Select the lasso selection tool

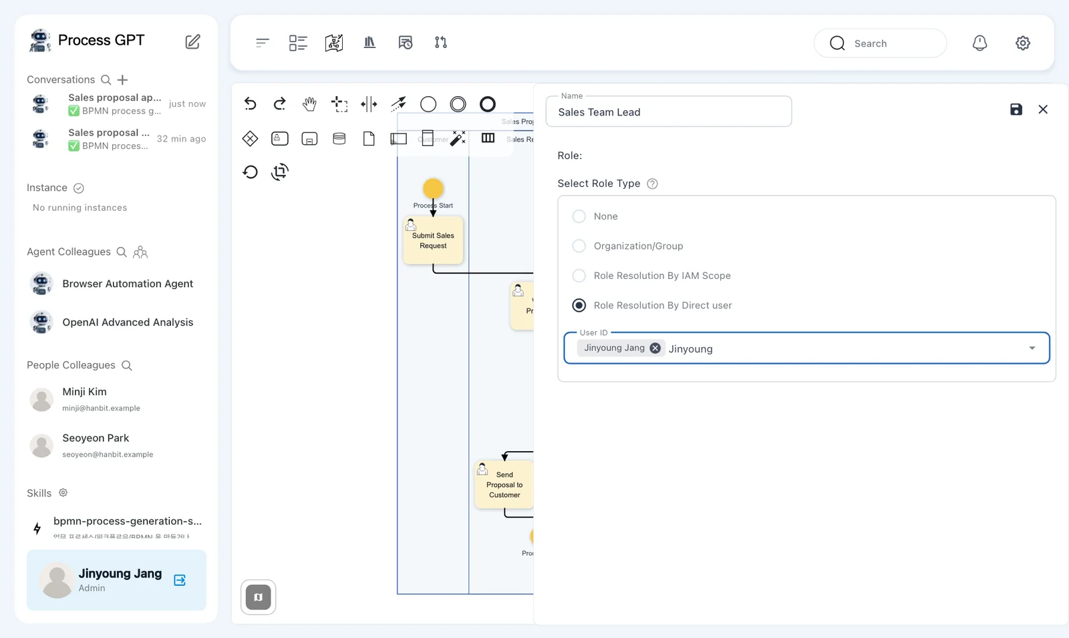tap(339, 104)
